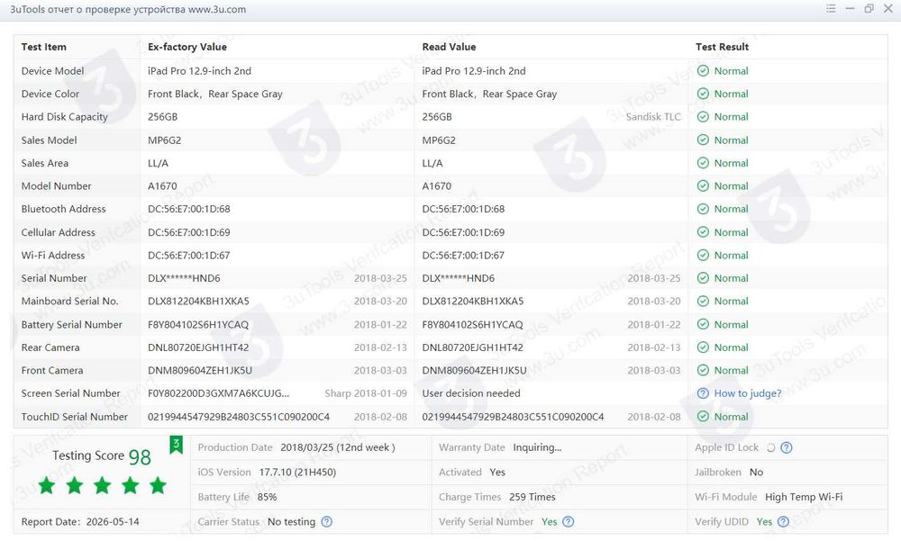Screen dimensions: 901x550
Task: Click the ex-factory Bluetooth address ending 1D:68
Action: [189, 209]
